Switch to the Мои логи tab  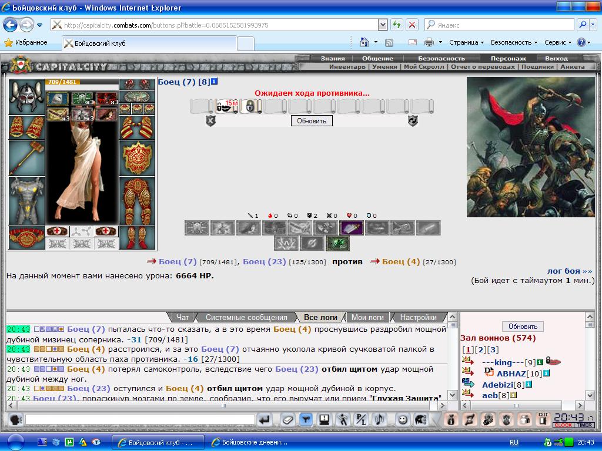point(367,317)
